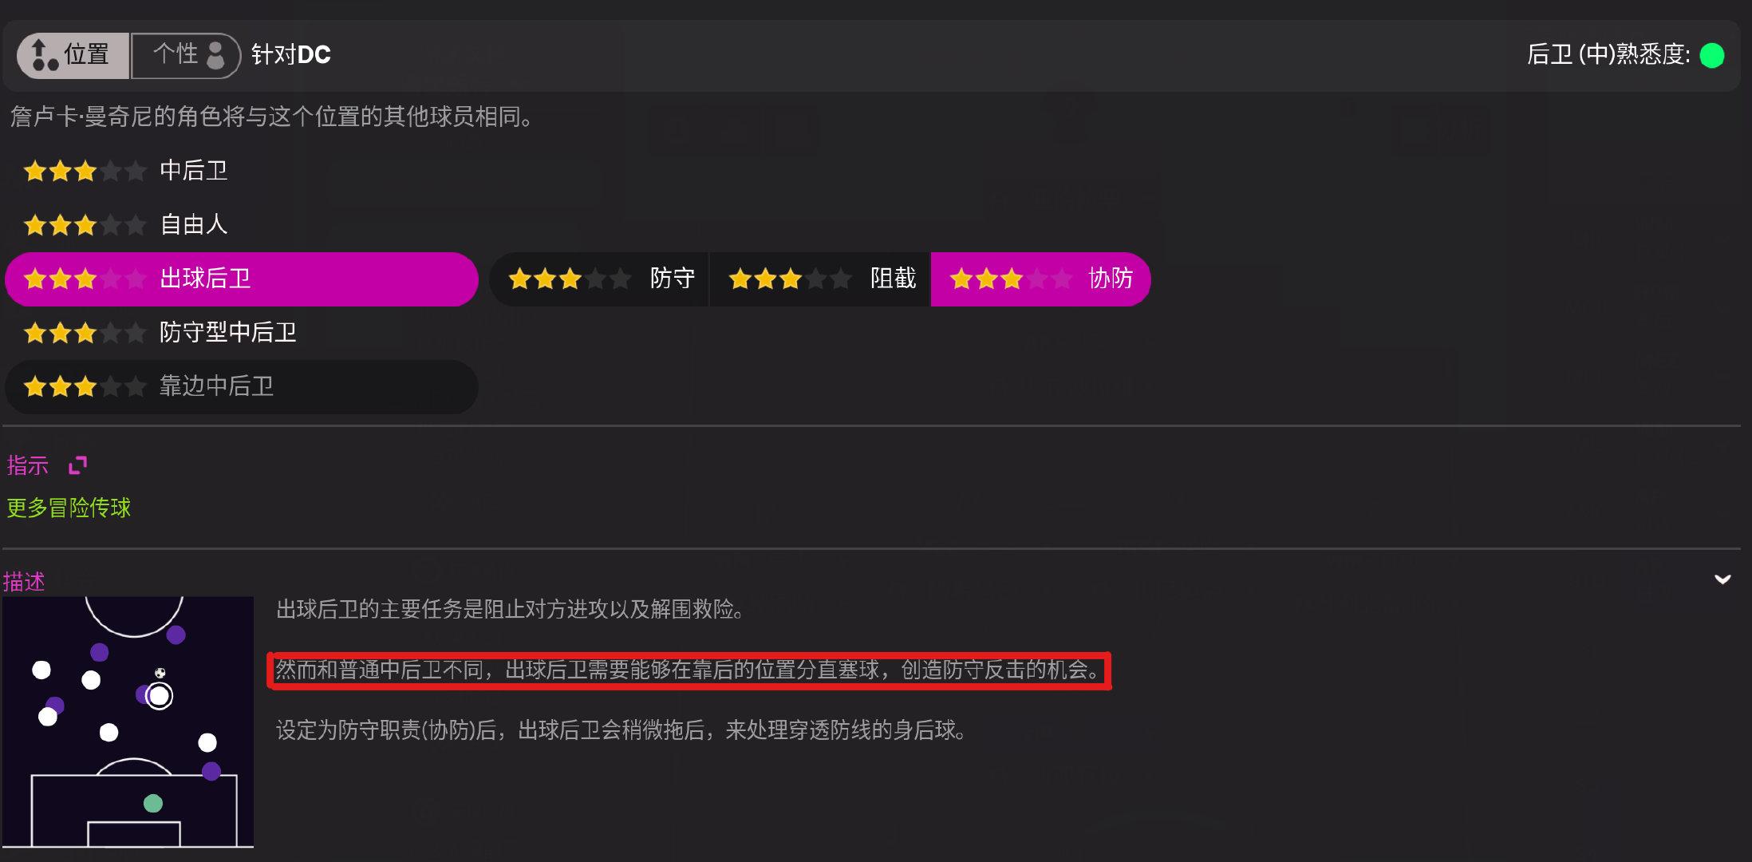
Task: Click the 位置 arrow-and-dots icon
Action: coord(44,55)
